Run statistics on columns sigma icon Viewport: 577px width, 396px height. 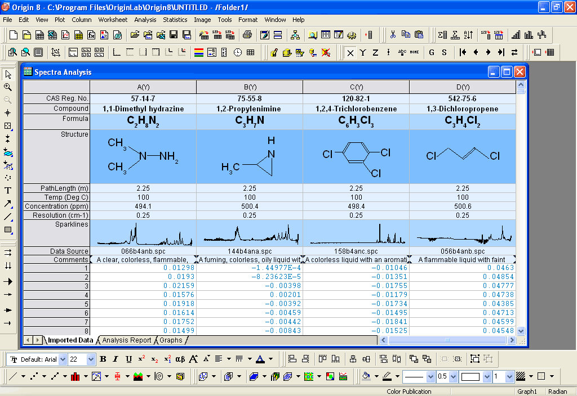point(442,35)
